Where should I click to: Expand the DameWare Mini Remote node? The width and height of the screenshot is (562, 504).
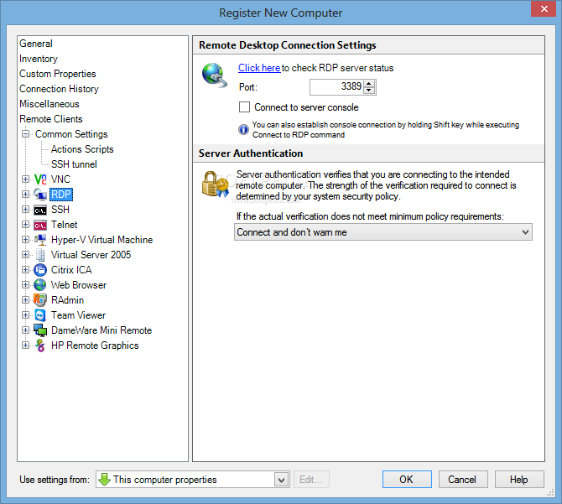(x=25, y=330)
